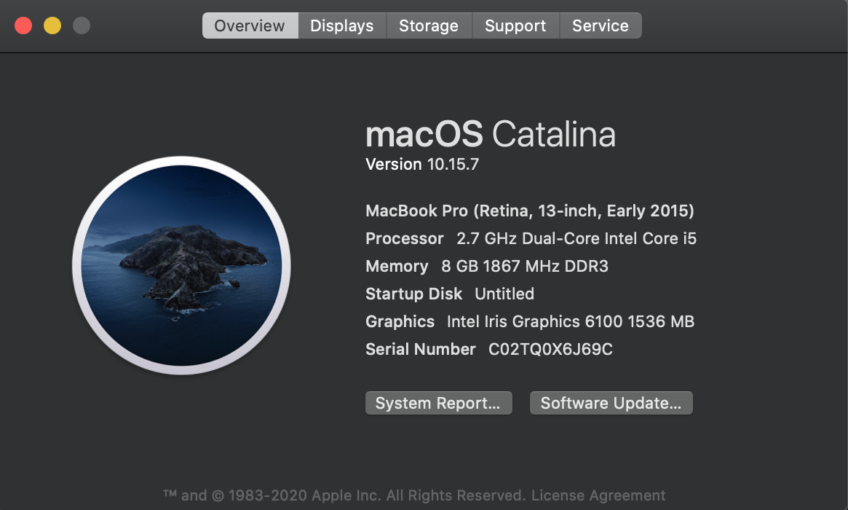The image size is (848, 510).
Task: Show the Service tab
Action: (x=600, y=25)
